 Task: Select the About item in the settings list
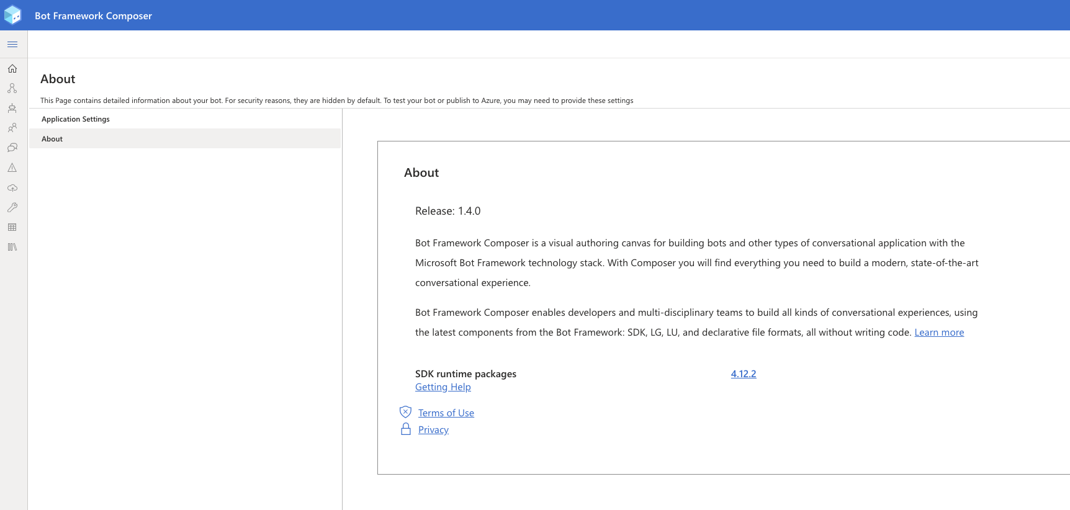(186, 139)
